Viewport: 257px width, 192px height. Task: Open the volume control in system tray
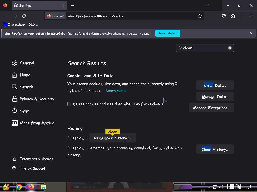221,187
